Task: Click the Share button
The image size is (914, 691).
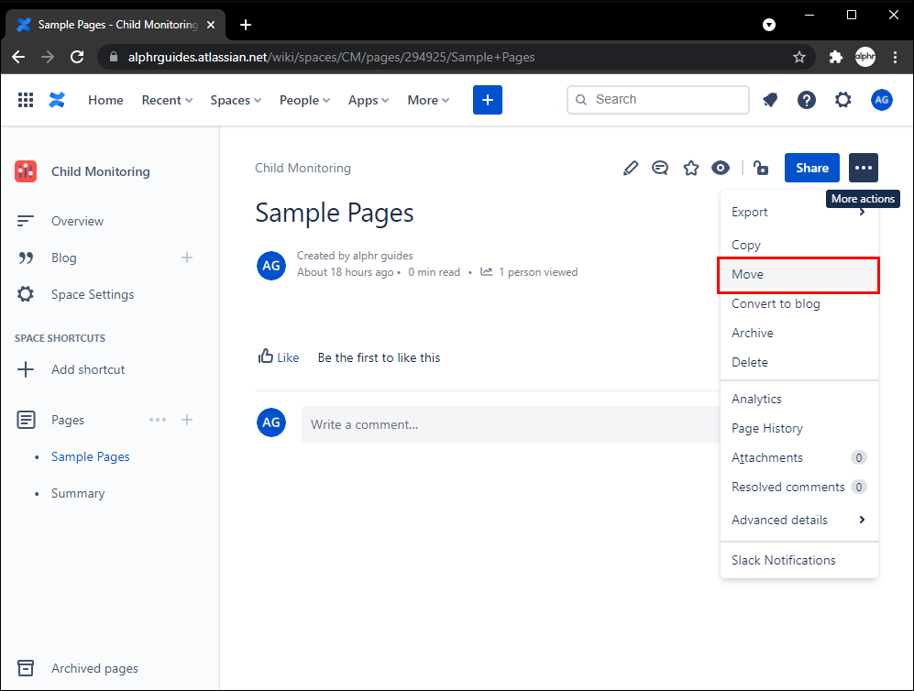Action: [x=811, y=168]
